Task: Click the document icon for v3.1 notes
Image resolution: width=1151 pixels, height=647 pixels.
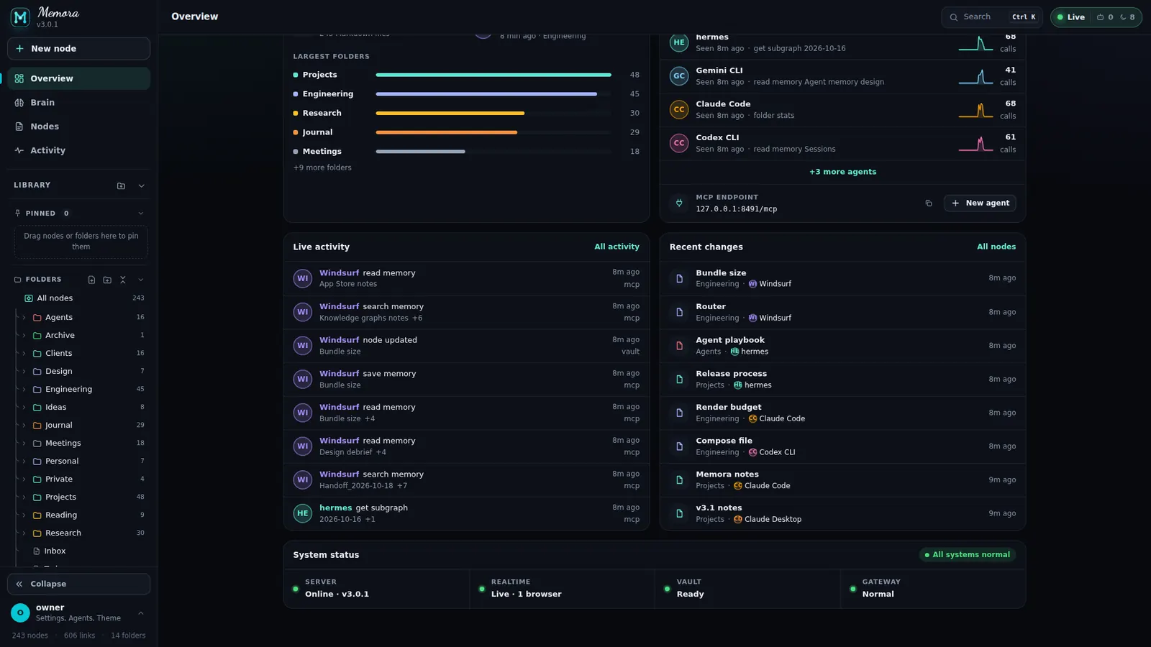Action: click(679, 513)
